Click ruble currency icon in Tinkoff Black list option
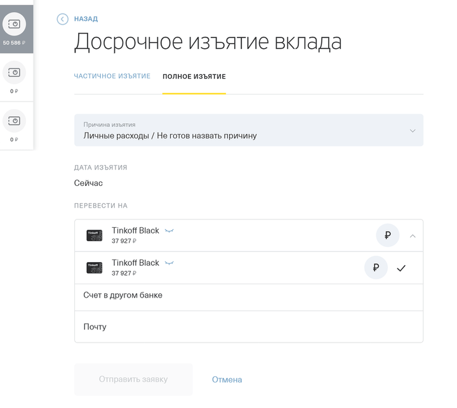 [376, 268]
